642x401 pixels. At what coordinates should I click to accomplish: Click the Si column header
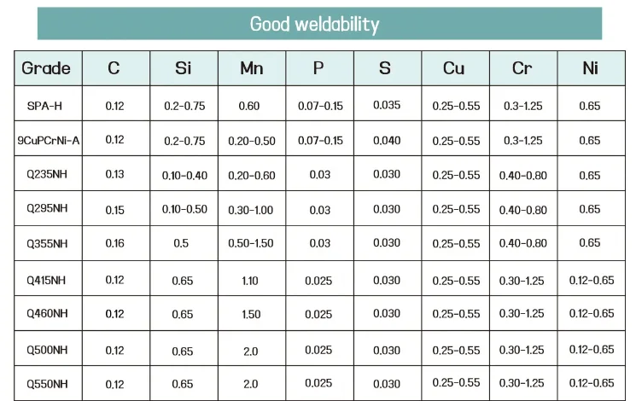coord(183,68)
